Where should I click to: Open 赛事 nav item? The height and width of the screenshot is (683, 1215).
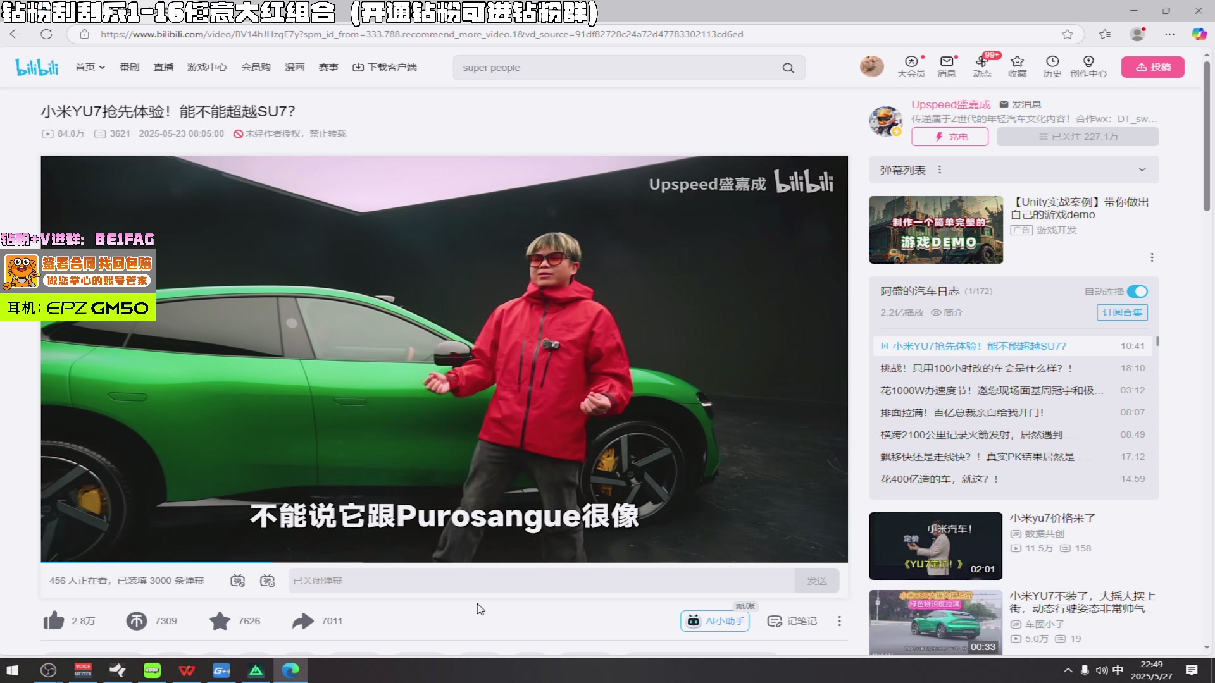click(328, 67)
